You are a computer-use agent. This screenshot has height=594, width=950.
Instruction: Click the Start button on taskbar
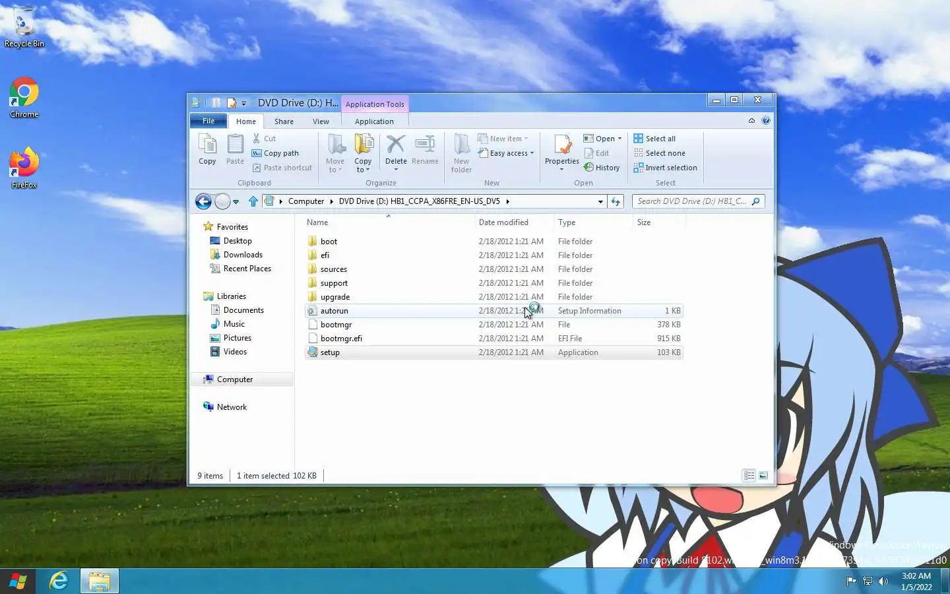point(18,581)
